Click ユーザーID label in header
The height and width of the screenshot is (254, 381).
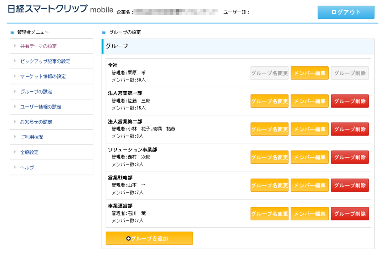[x=236, y=12]
